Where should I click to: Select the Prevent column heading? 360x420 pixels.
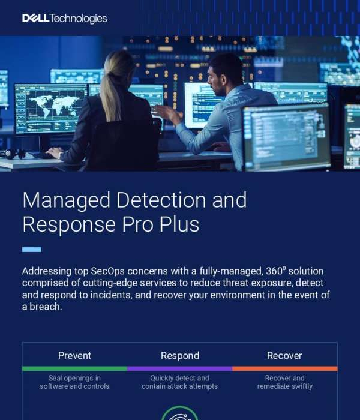coord(74,356)
